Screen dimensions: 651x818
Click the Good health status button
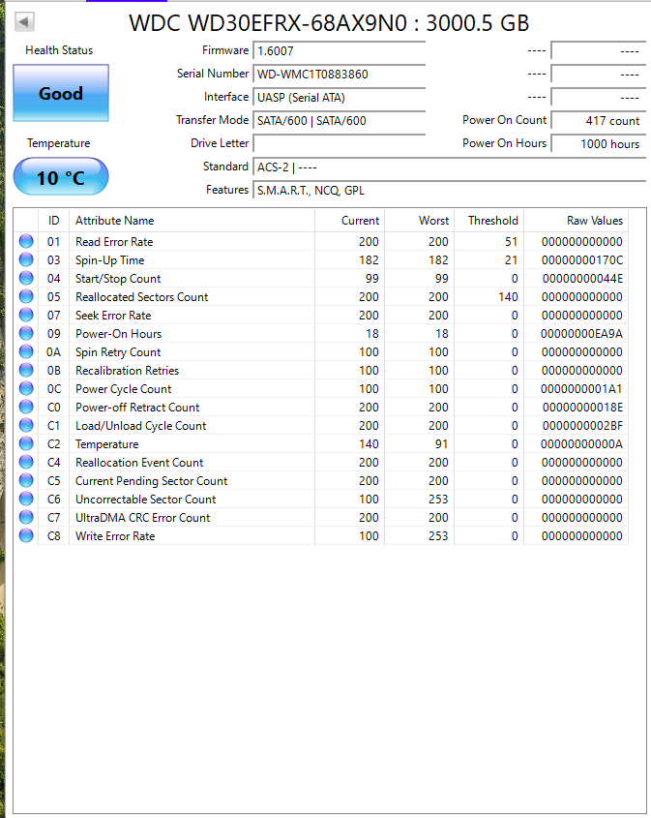61,93
